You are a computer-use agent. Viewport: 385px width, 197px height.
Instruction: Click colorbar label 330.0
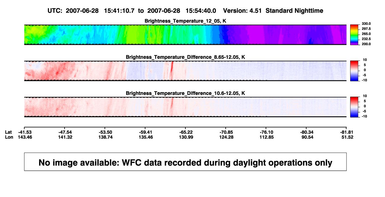(x=367, y=24)
